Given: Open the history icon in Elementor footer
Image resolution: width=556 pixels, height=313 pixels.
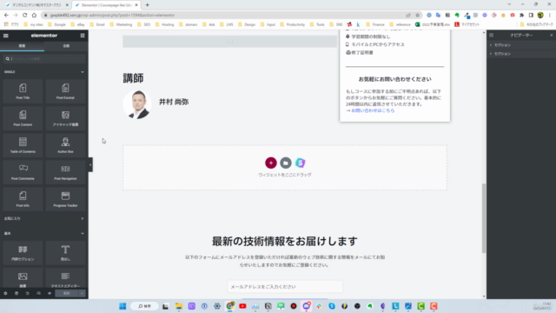Looking at the screenshot, I should click(x=27, y=294).
